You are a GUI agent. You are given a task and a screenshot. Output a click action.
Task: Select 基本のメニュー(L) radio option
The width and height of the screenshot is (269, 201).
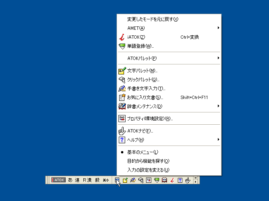pos(169,152)
